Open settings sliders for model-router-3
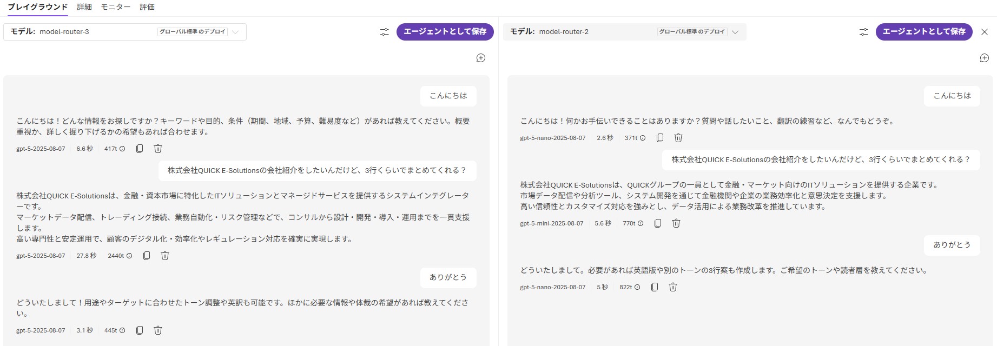 [x=385, y=32]
